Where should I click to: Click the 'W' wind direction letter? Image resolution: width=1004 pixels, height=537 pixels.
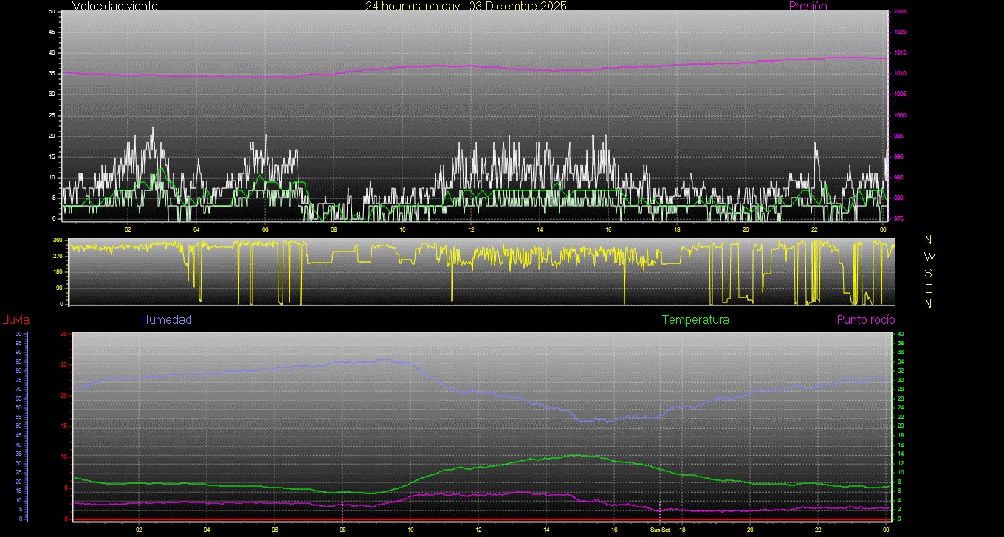929,257
